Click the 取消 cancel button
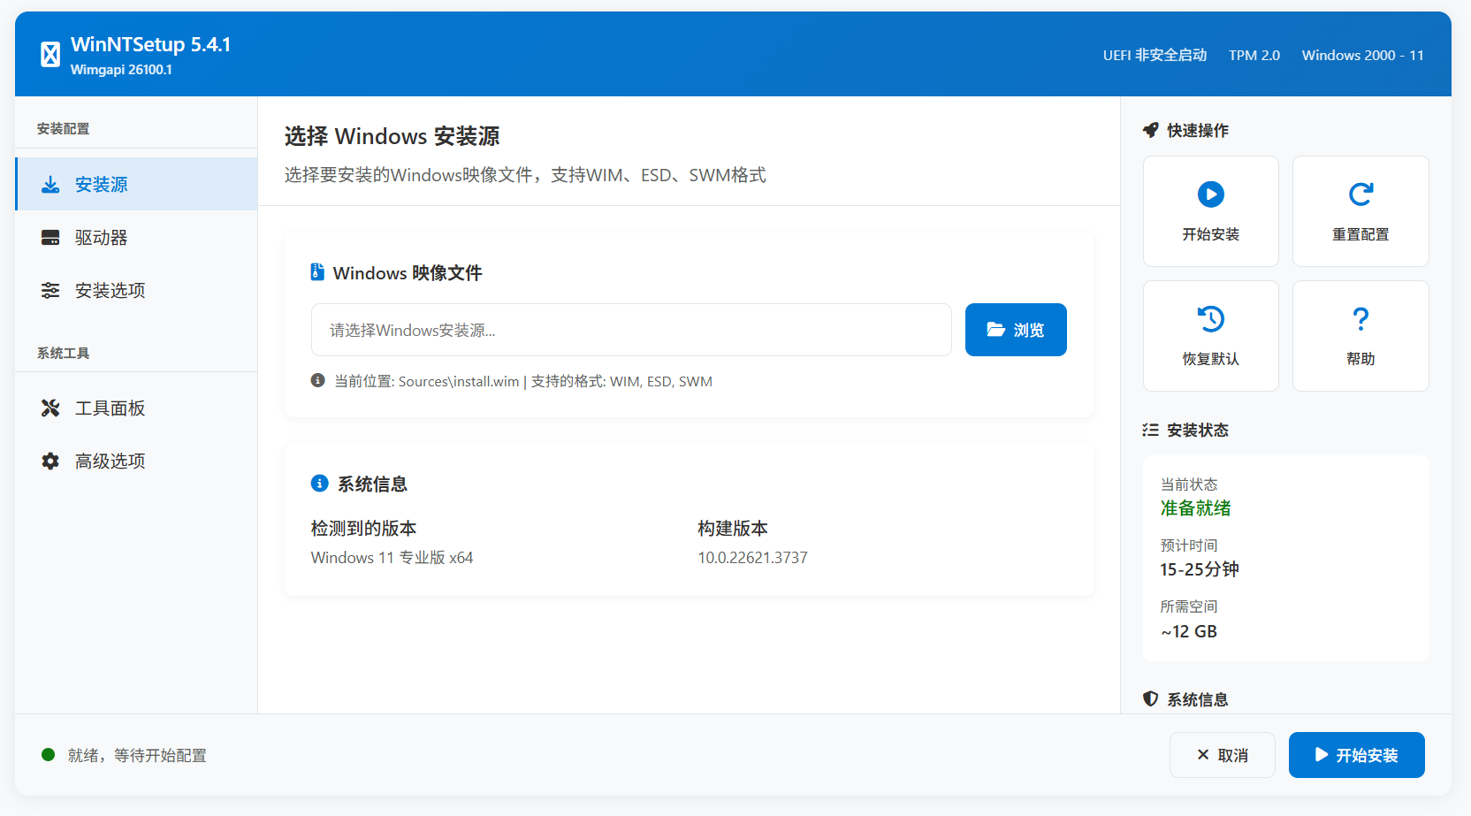 pos(1223,755)
